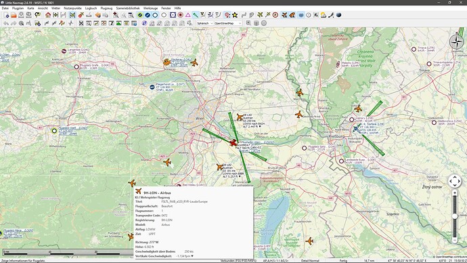Create a new flight plan via toolbar icon

pyautogui.click(x=6, y=15)
